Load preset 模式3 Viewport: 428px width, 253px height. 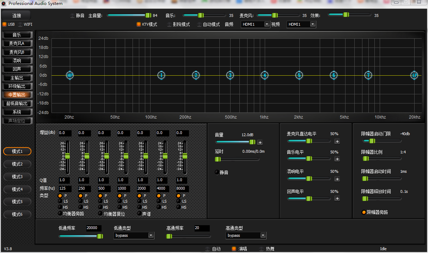17,177
